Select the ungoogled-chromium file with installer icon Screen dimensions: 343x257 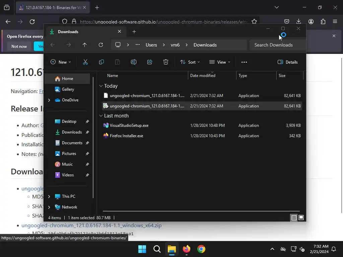click(x=202, y=106)
